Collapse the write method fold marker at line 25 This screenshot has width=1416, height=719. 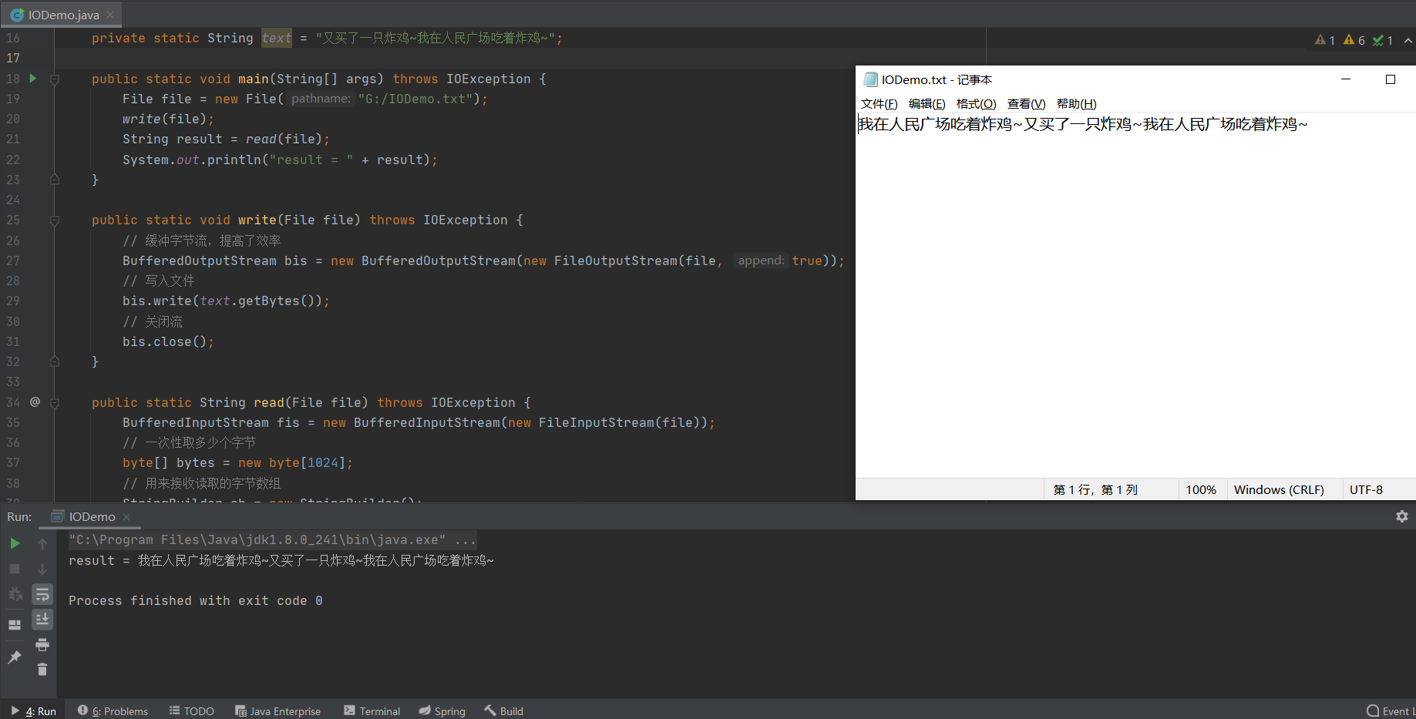point(55,220)
